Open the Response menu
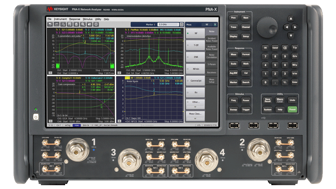 click(75, 19)
